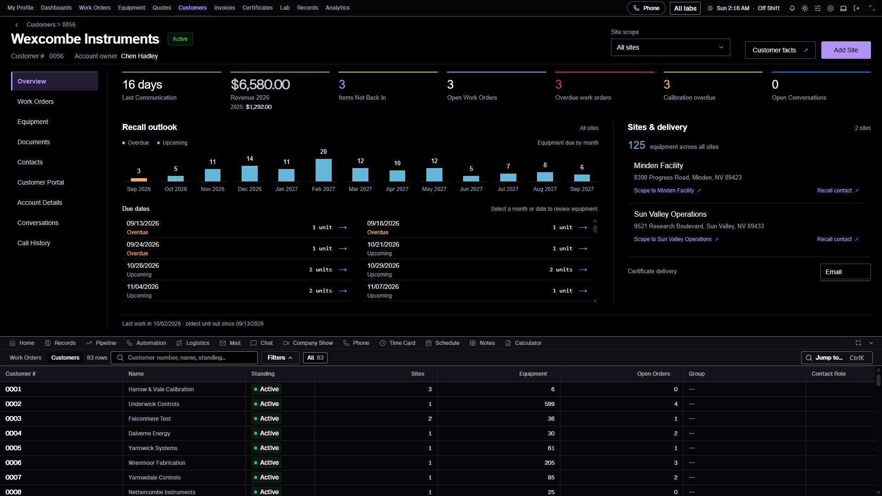Screen dimensions: 882x496
Task: Open Automation in bottom toolbar
Action: click(x=146, y=343)
